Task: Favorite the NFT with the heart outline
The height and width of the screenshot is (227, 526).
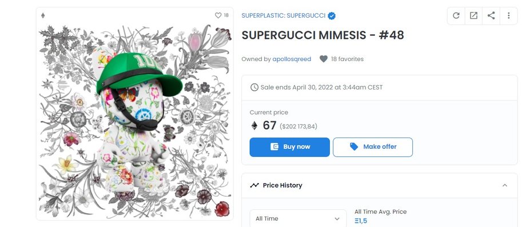Action: (218, 15)
